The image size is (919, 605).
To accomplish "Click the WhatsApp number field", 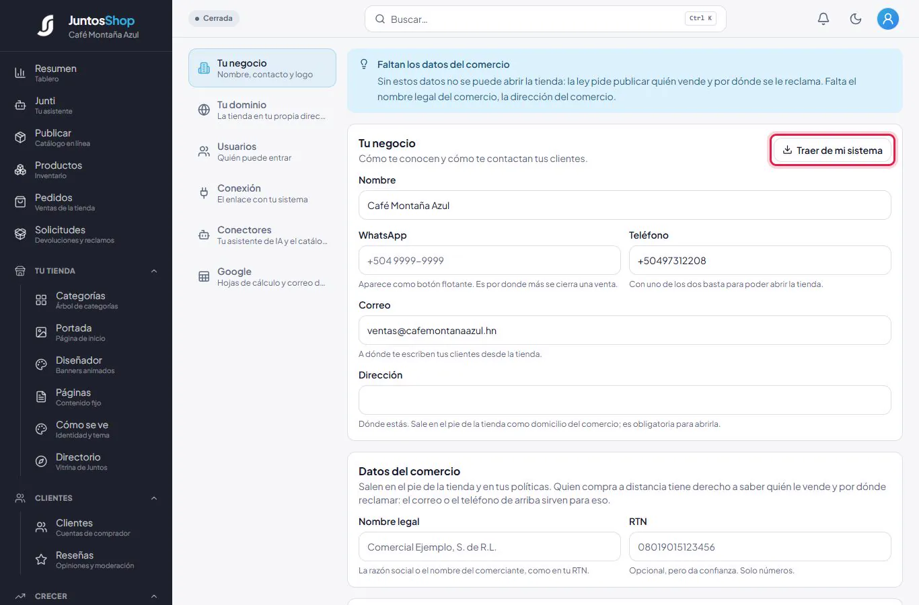I will pos(490,260).
